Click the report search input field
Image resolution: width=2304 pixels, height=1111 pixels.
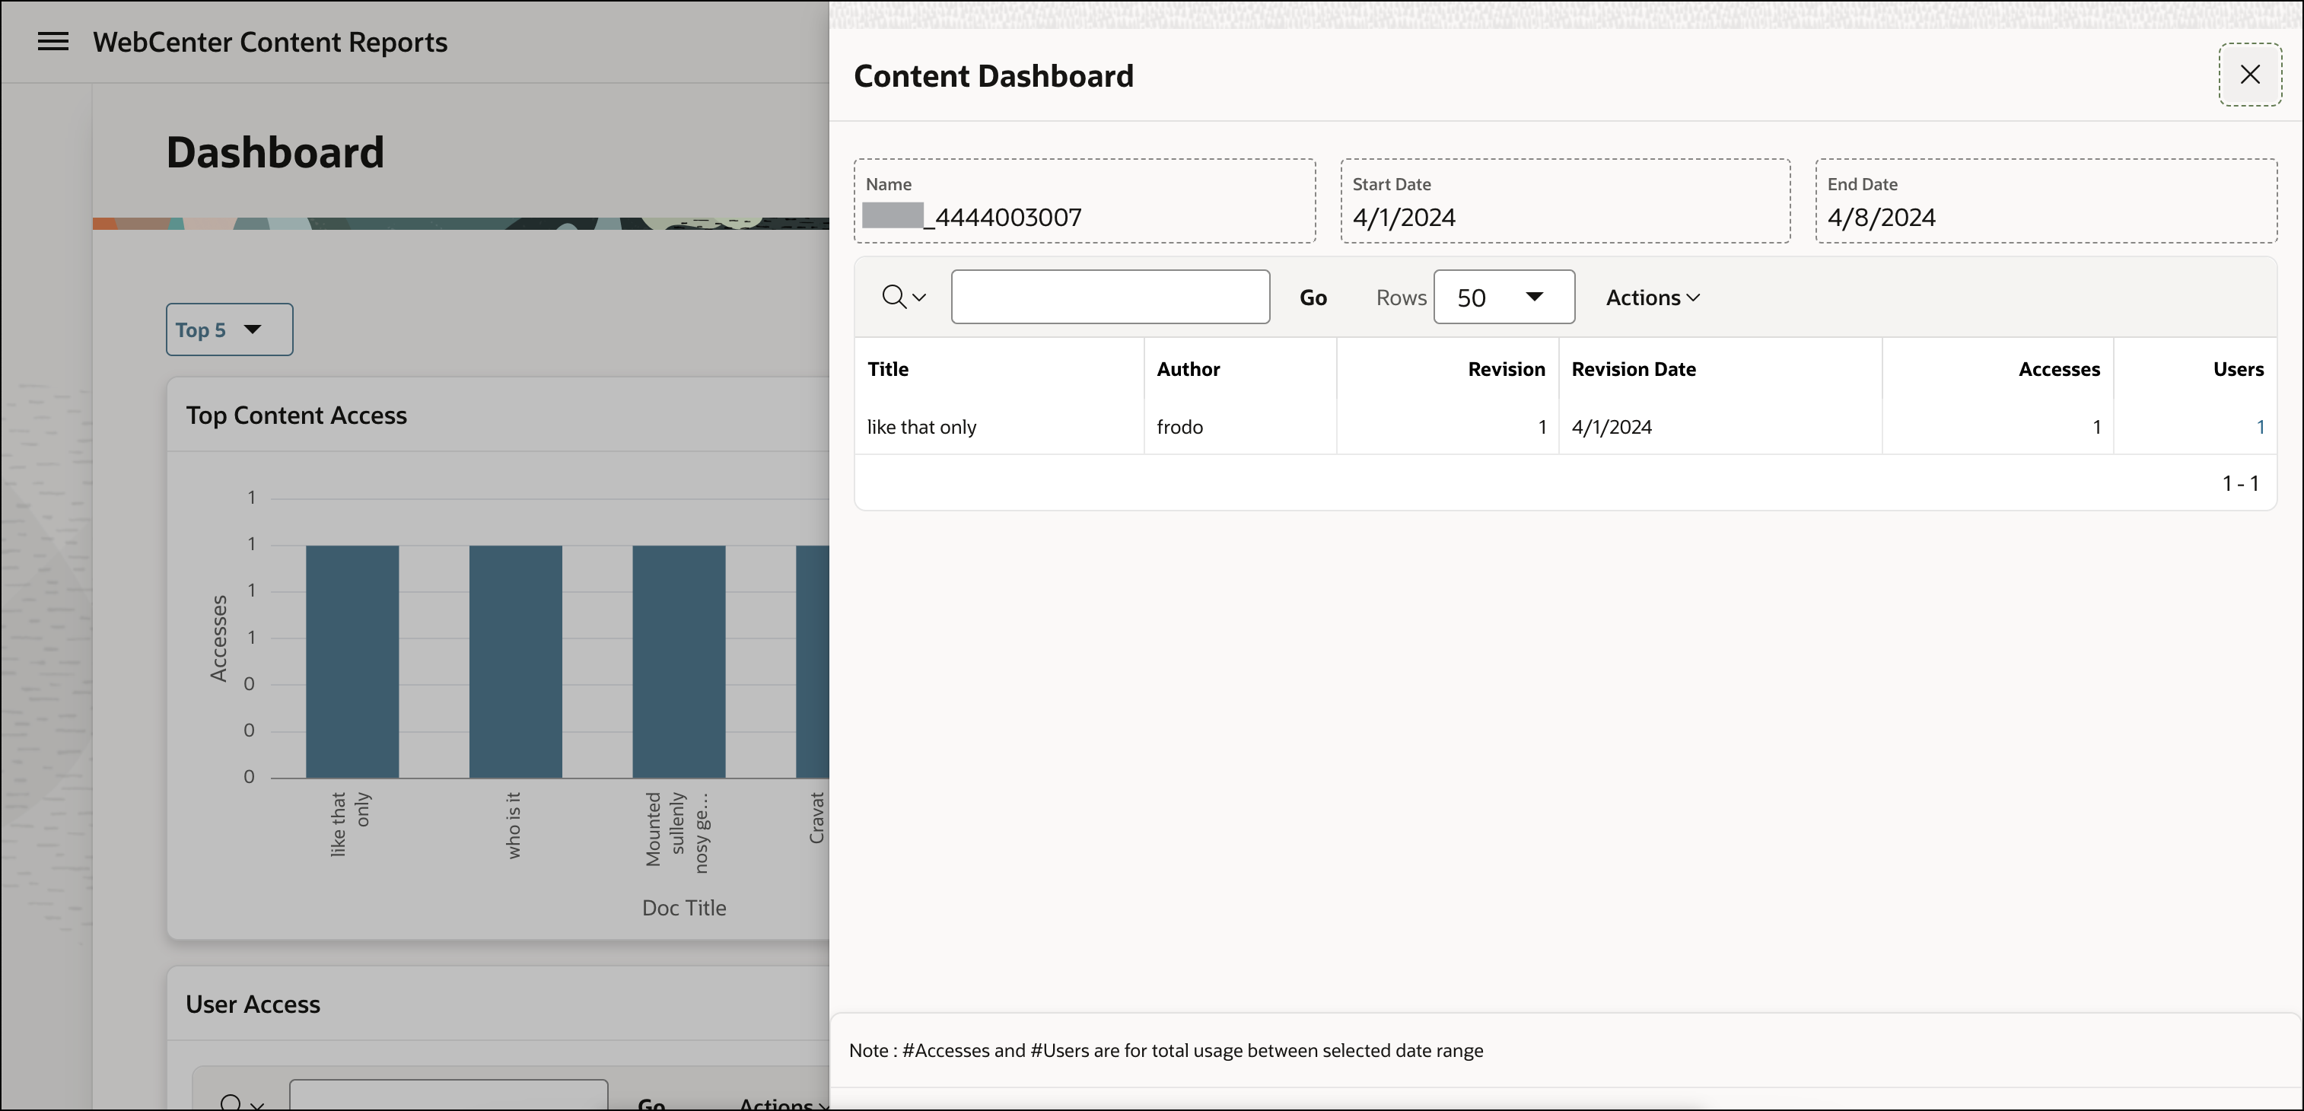[x=1110, y=297]
